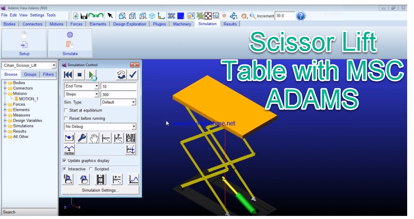414x219 pixels.
Task: Select MOTION_1 in the tree
Action: pyautogui.click(x=29, y=99)
